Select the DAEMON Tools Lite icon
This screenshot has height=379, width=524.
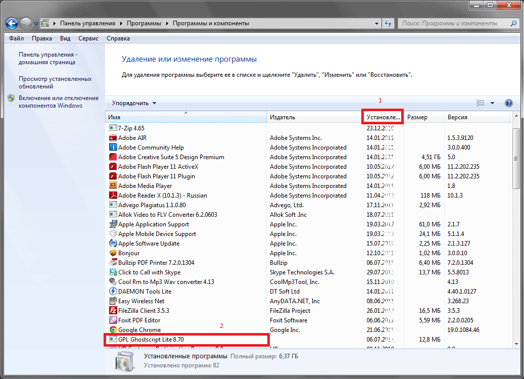(x=113, y=292)
